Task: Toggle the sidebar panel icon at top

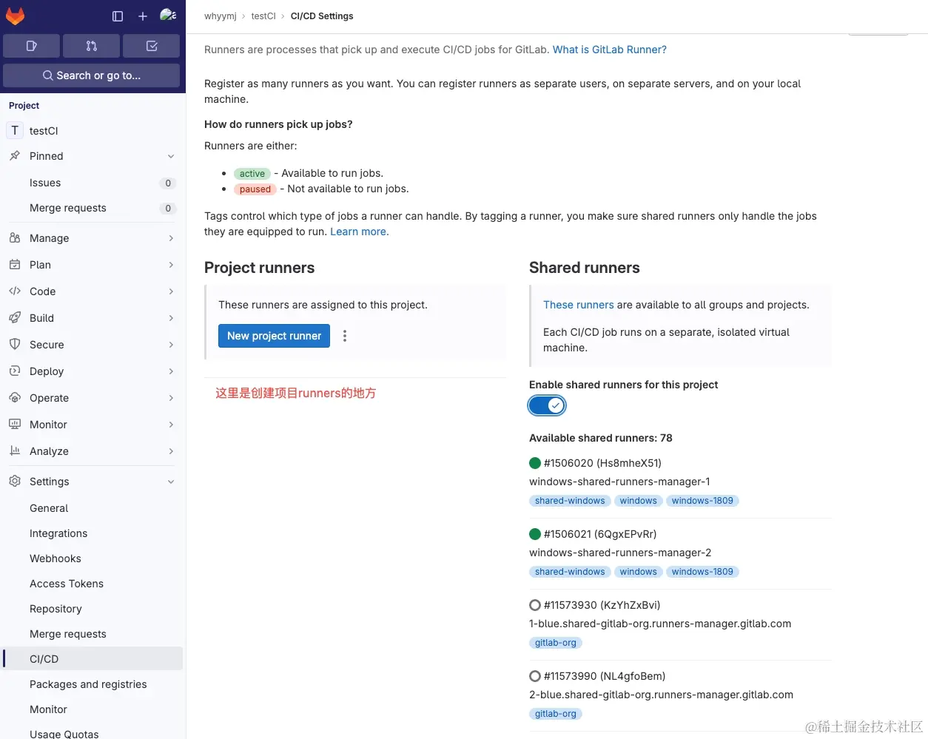Action: tap(117, 16)
